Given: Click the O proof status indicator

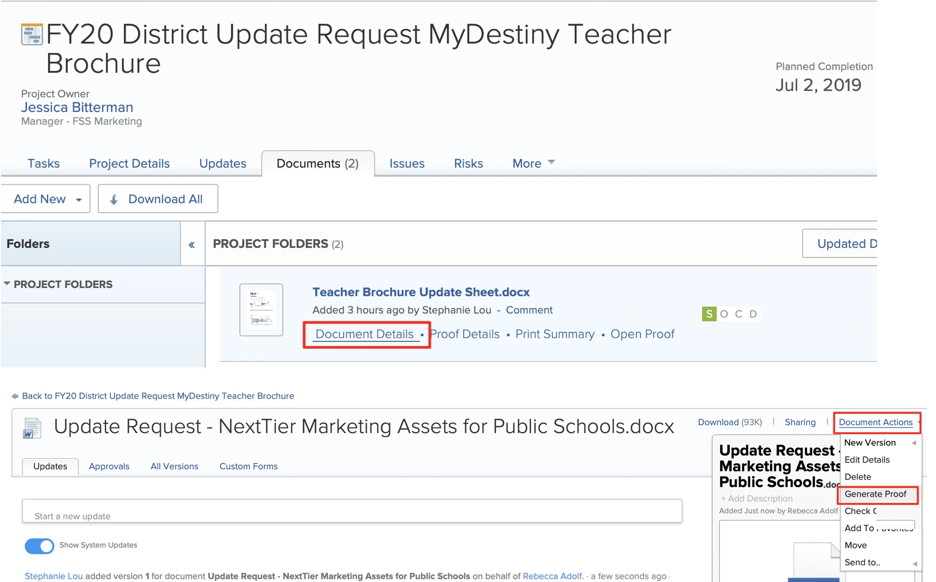Looking at the screenshot, I should (724, 314).
